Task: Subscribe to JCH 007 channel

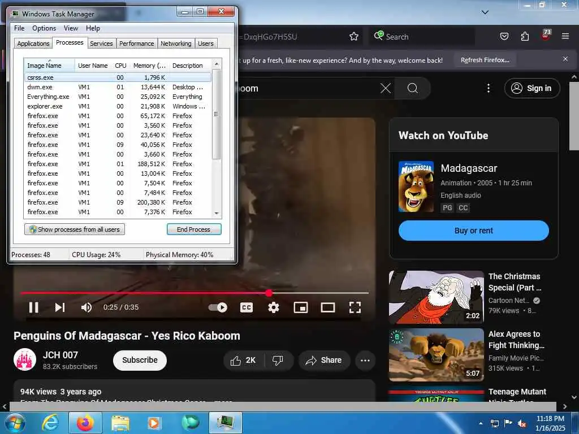Action: [140, 361]
